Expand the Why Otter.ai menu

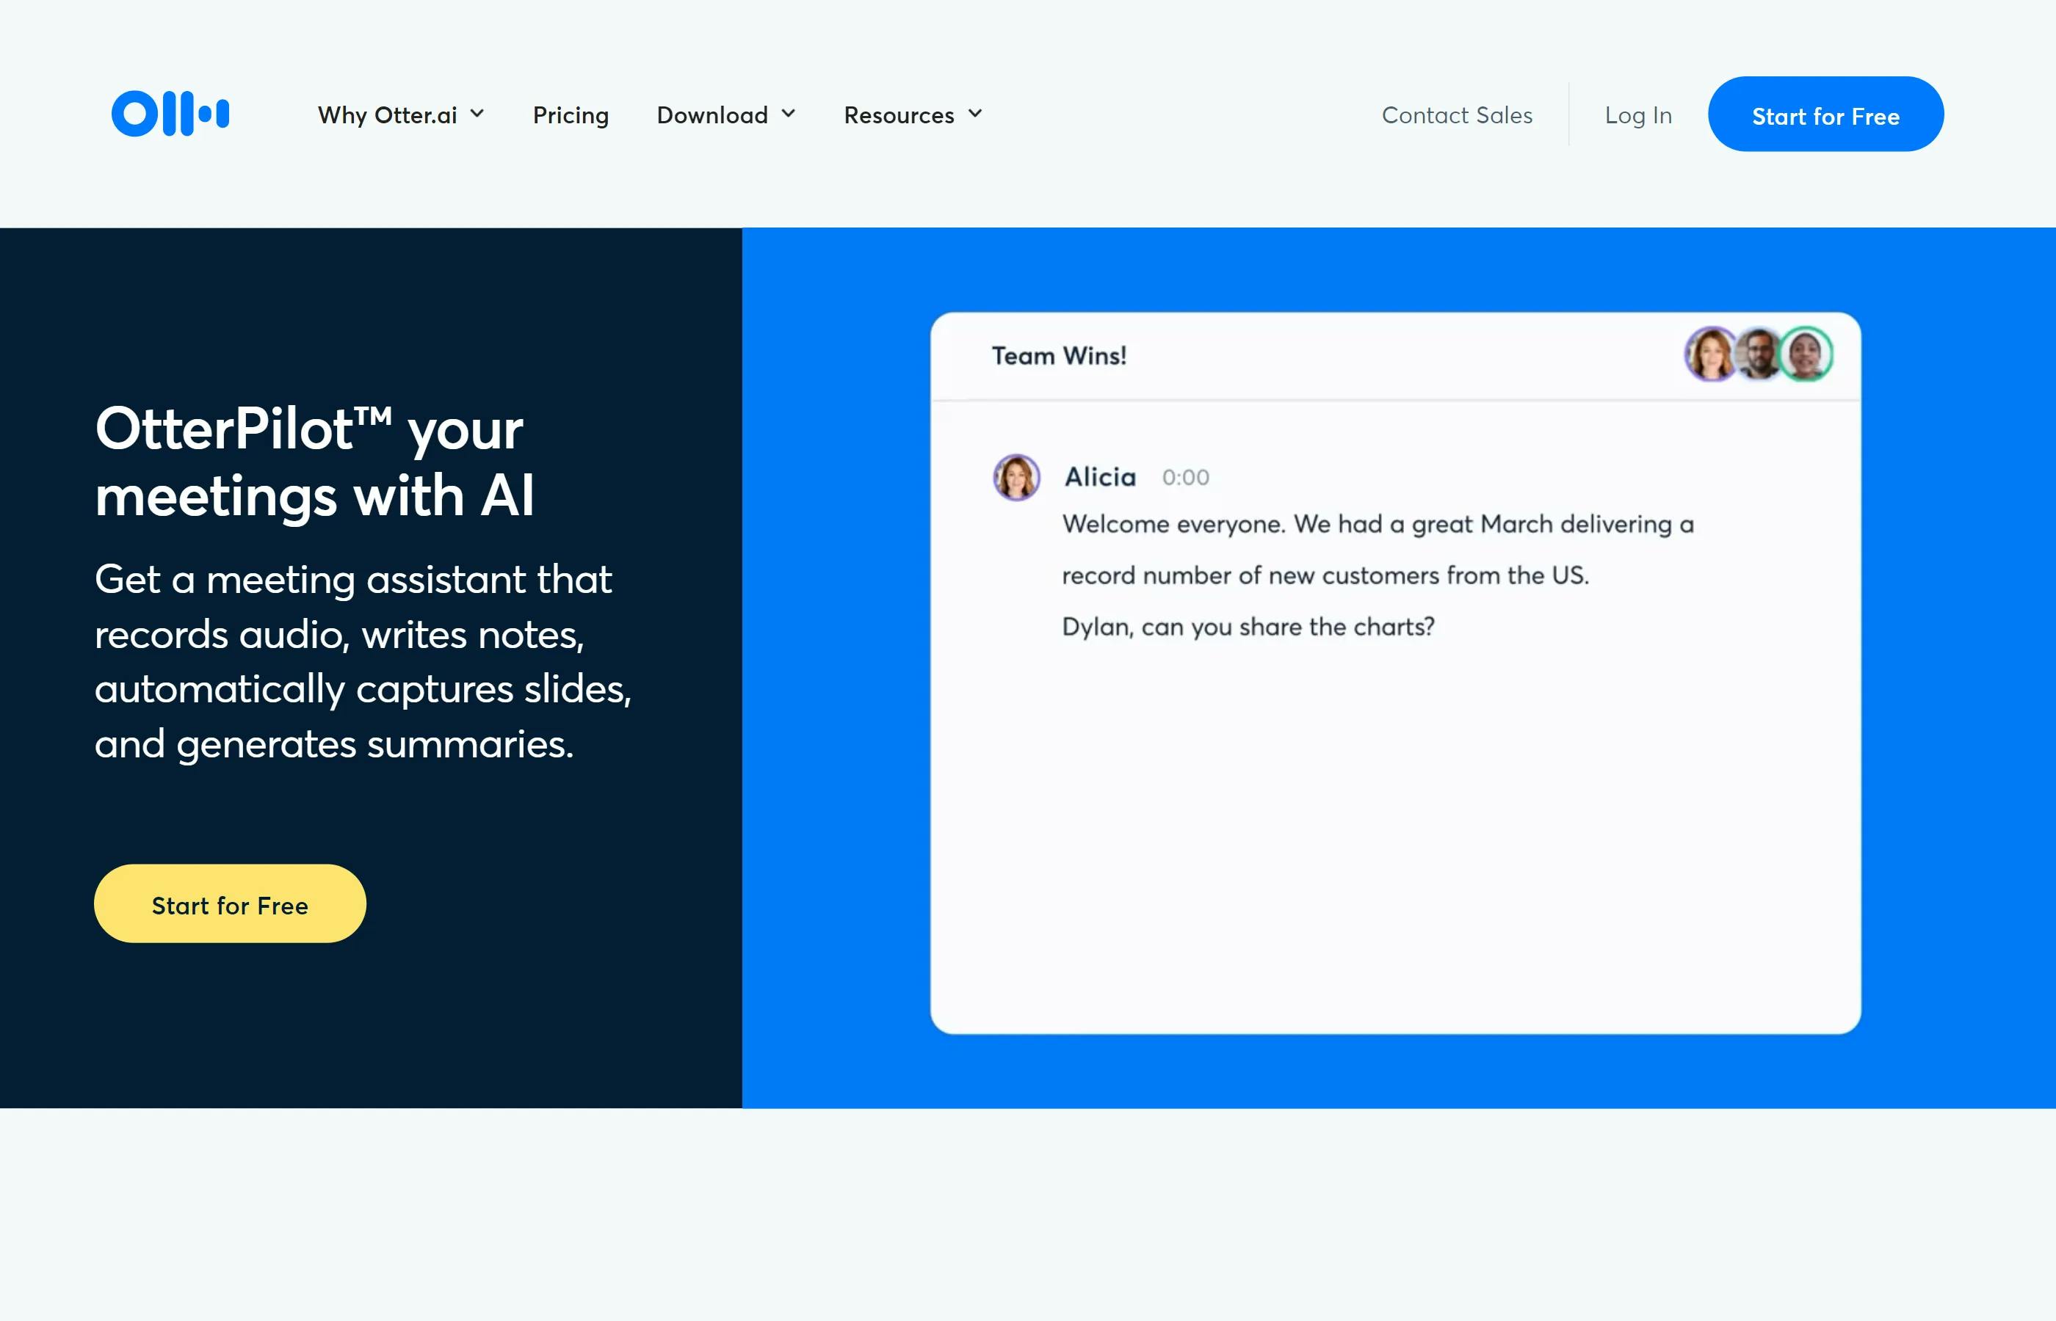[x=401, y=115]
